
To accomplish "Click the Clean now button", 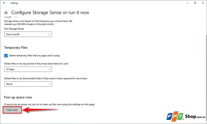I will 12,110.
